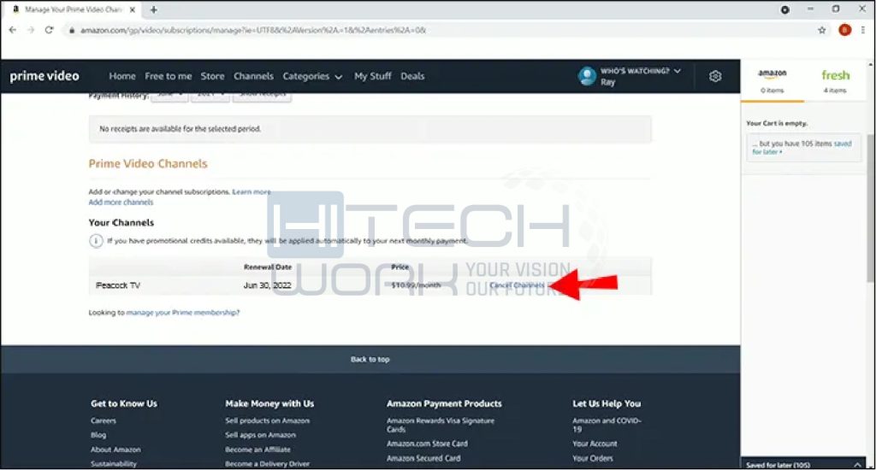Open Sustainability footer link

click(x=114, y=463)
